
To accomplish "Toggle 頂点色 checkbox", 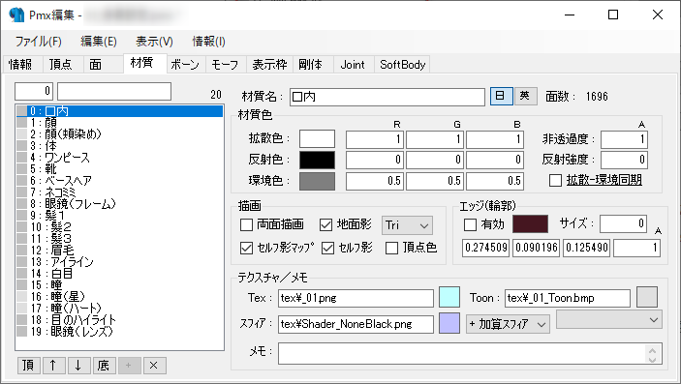I will 411,248.
